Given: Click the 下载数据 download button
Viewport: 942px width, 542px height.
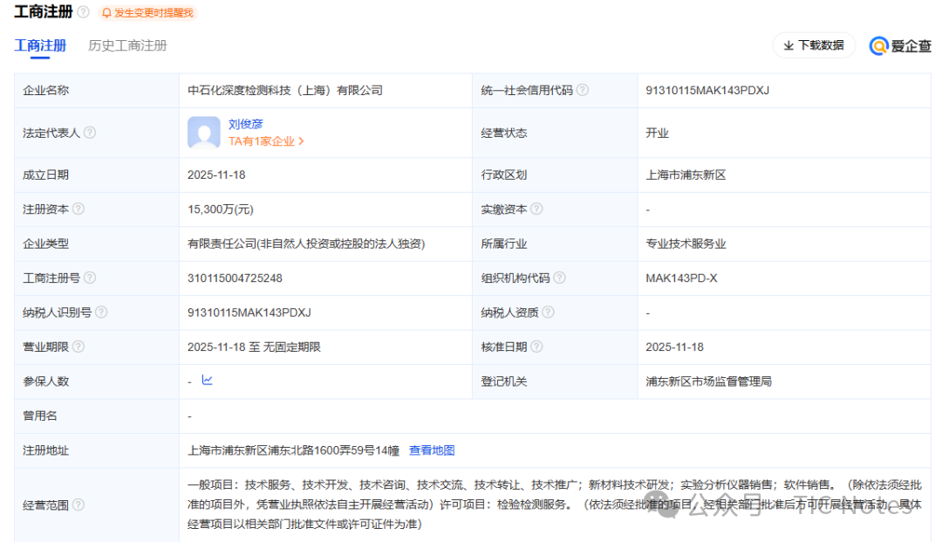Looking at the screenshot, I should tap(814, 45).
